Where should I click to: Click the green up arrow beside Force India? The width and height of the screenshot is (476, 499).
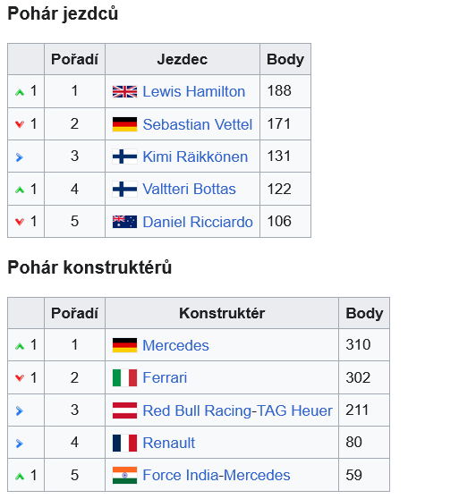[x=20, y=477]
